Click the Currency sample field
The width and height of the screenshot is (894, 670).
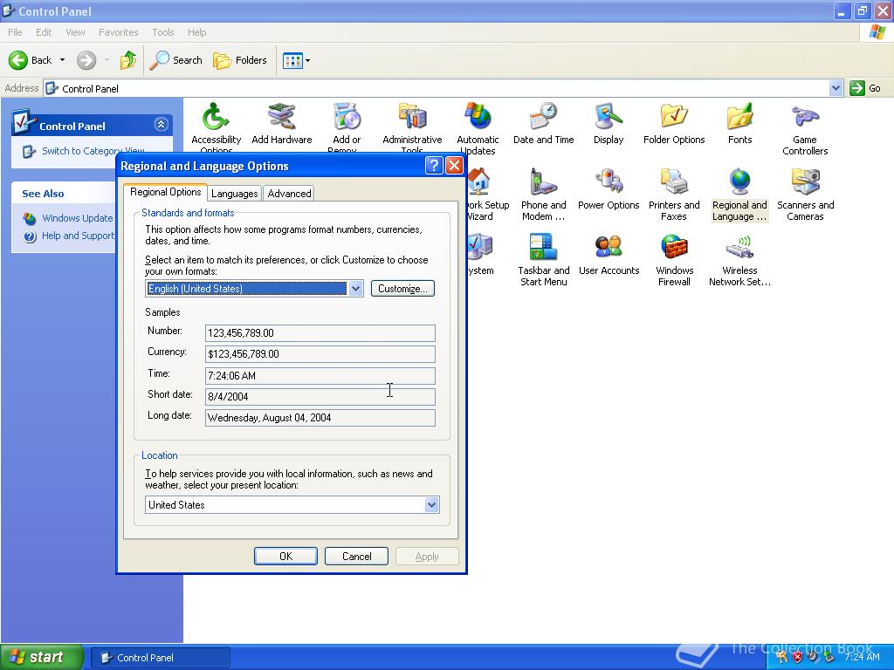[320, 354]
